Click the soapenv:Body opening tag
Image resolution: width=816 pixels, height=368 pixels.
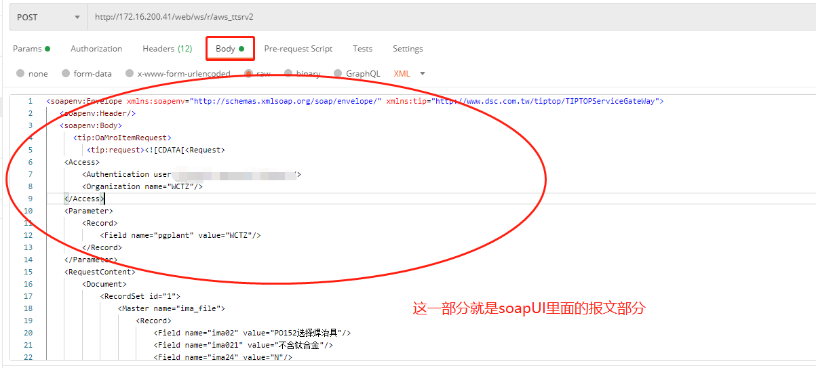click(91, 125)
